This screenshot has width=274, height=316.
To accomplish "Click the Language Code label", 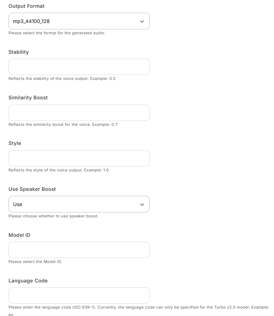I will [x=28, y=281].
